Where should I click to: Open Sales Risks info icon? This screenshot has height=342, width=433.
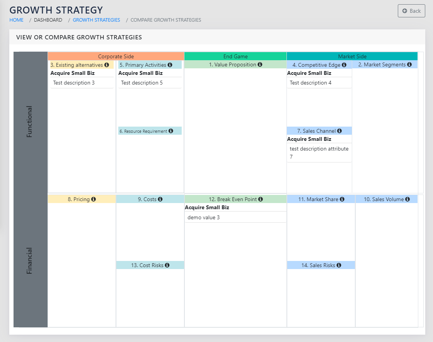(339, 265)
